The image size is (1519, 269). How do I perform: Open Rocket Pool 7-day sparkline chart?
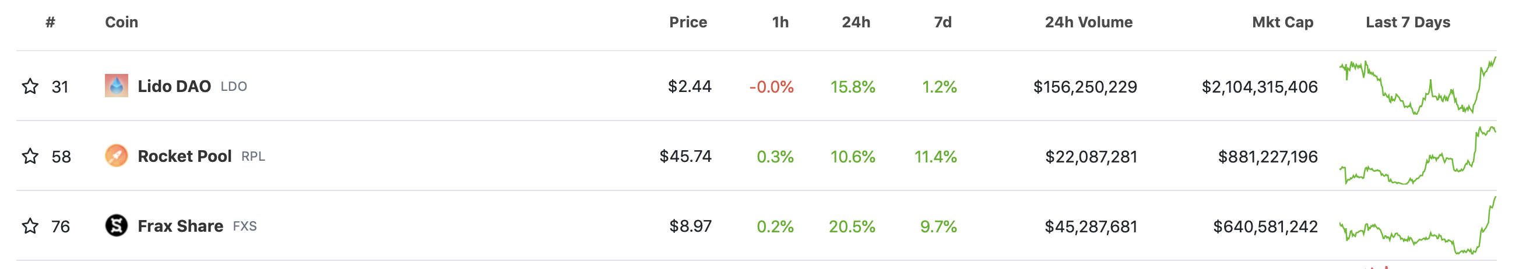(1418, 155)
